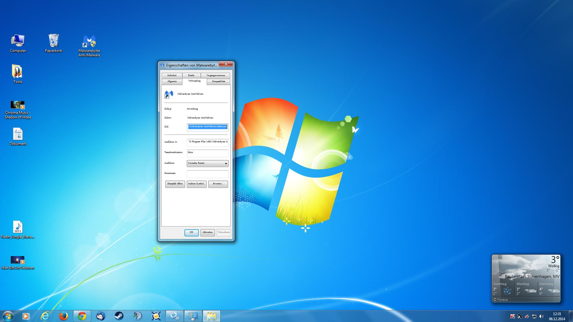The width and height of the screenshot is (573, 322).
Task: Open the Kaspersky tray icon
Action: (513, 316)
